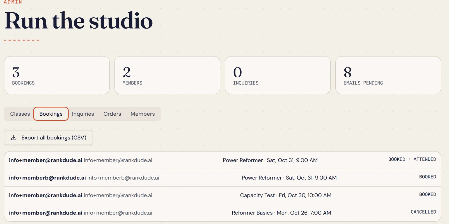
Task: Click the bold info+member@rankdude.ai in first row
Action: click(x=45, y=160)
